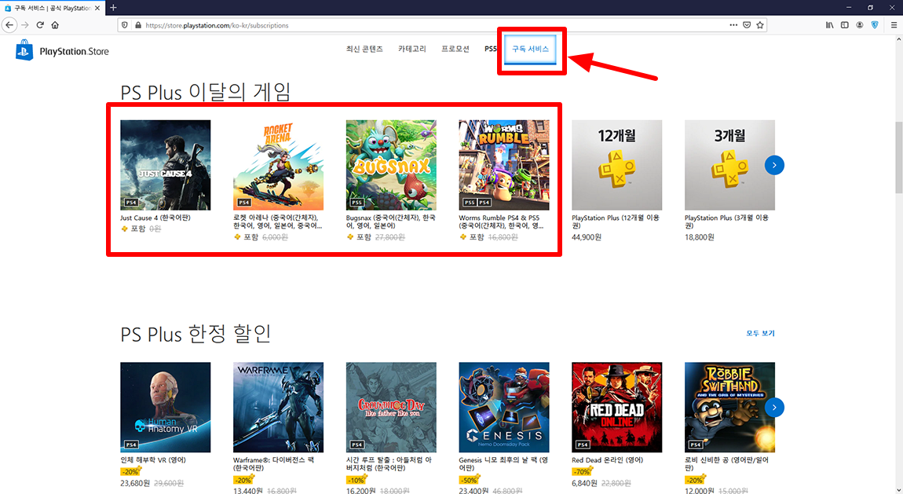903x494 pixels.
Task: Click the 18,800원 price text
Action: coord(699,237)
